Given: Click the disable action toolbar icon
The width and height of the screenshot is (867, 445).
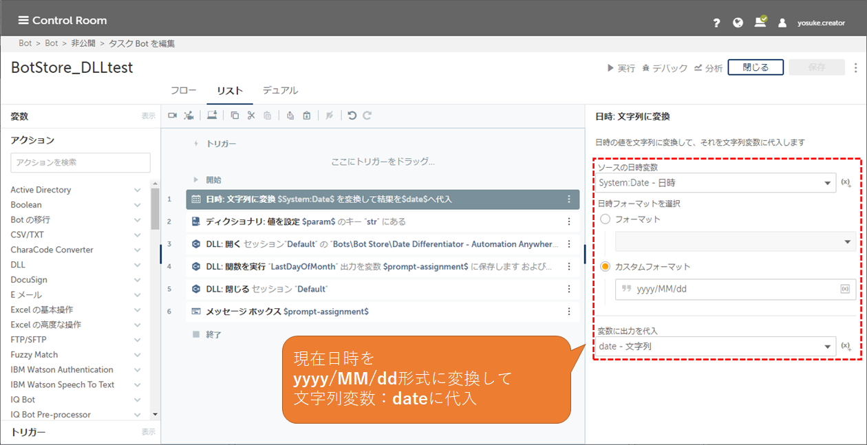Looking at the screenshot, I should [x=330, y=116].
